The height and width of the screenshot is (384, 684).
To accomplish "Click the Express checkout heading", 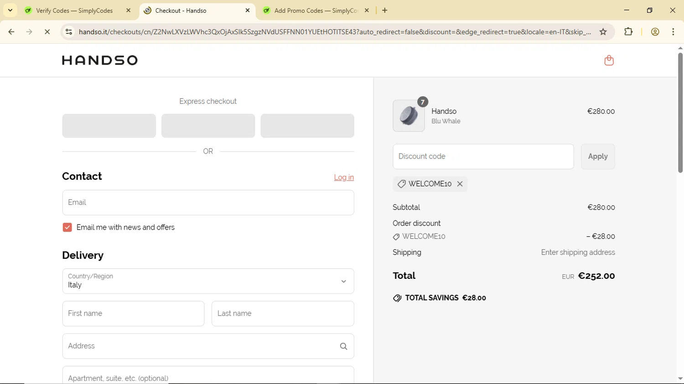I will [208, 102].
